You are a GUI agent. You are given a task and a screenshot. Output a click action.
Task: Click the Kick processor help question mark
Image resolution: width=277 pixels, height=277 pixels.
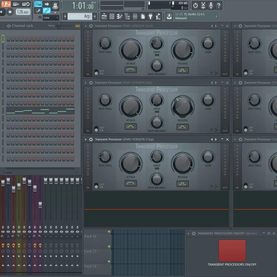coord(211,73)
